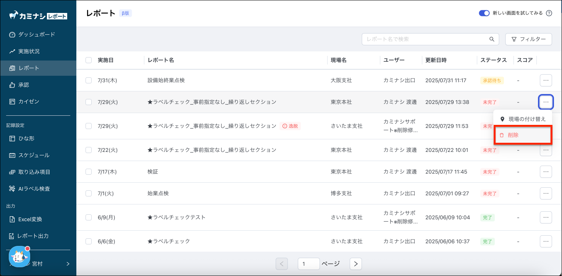The height and width of the screenshot is (276, 562).
Task: Click the help question mark icon
Action: [549, 13]
